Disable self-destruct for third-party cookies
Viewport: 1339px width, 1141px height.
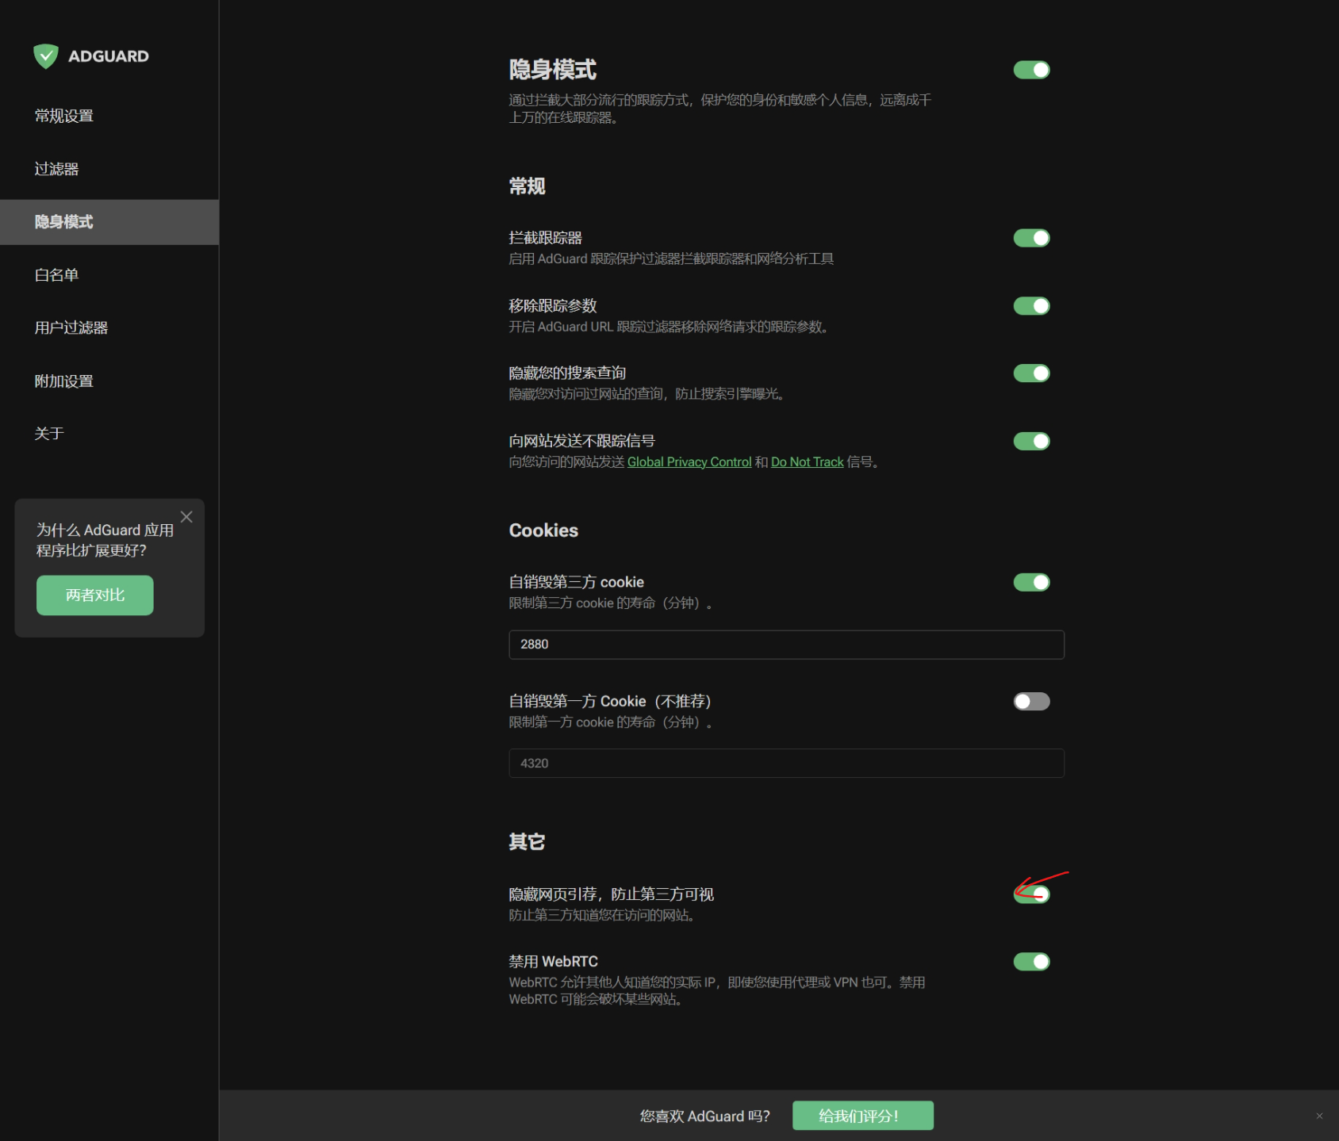click(1030, 582)
